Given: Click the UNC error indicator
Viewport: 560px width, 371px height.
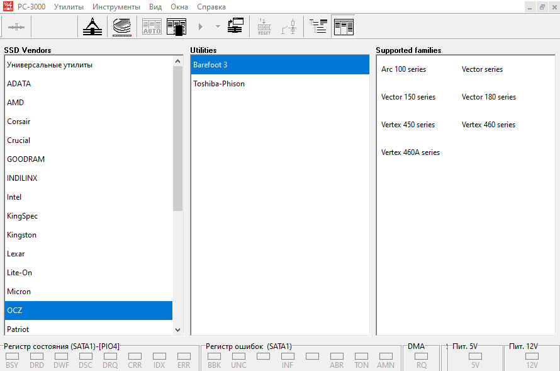Looking at the screenshot, I should pos(239,357).
